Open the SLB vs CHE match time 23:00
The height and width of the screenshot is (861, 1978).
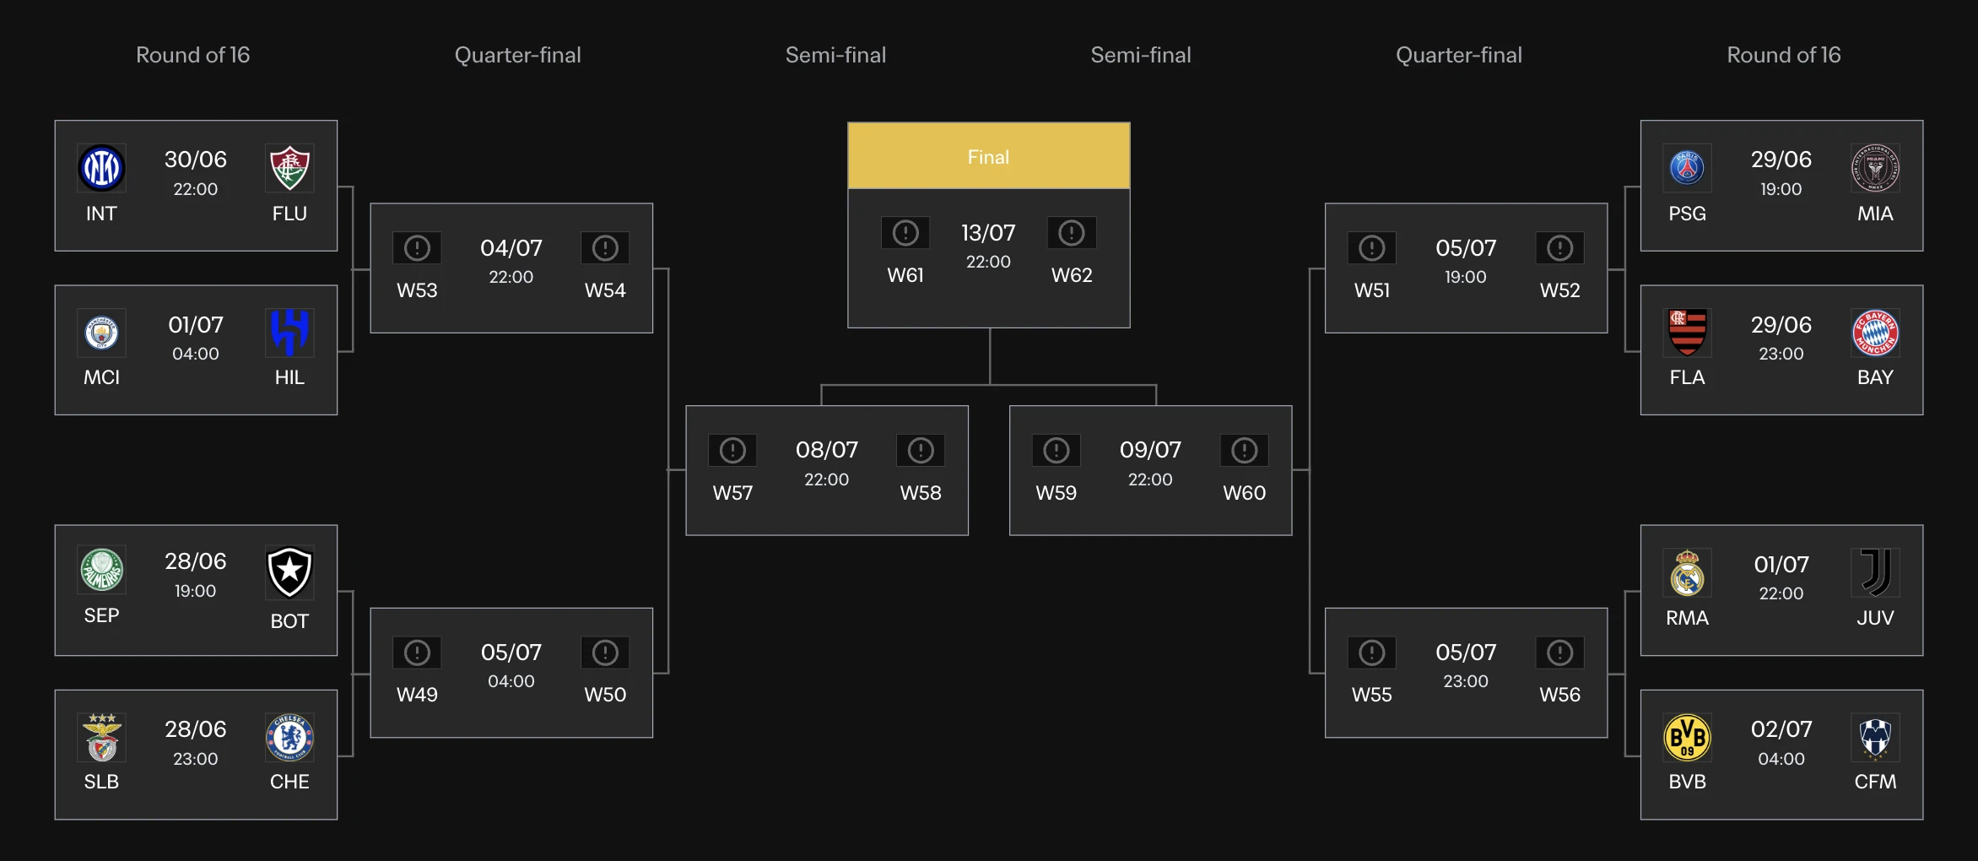tap(196, 759)
